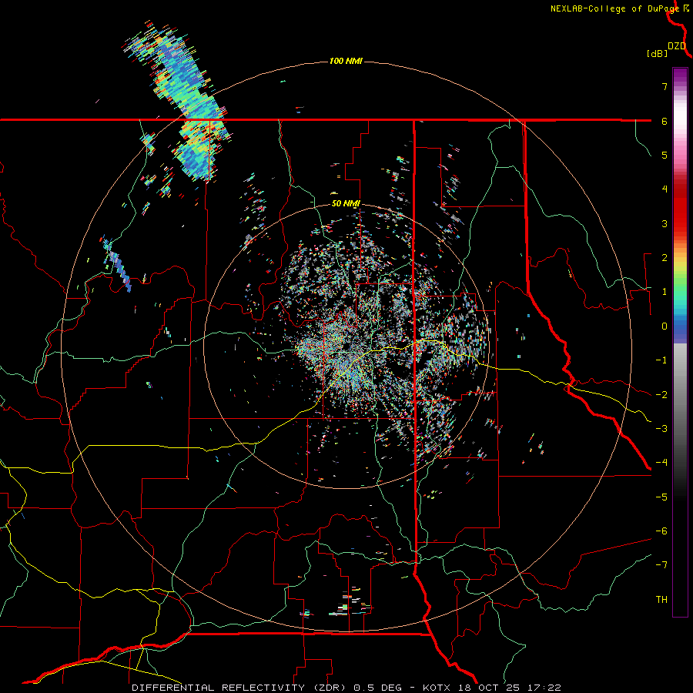The image size is (693, 693).
Task: Click the "TH" threshold scale label
Action: tap(661, 600)
